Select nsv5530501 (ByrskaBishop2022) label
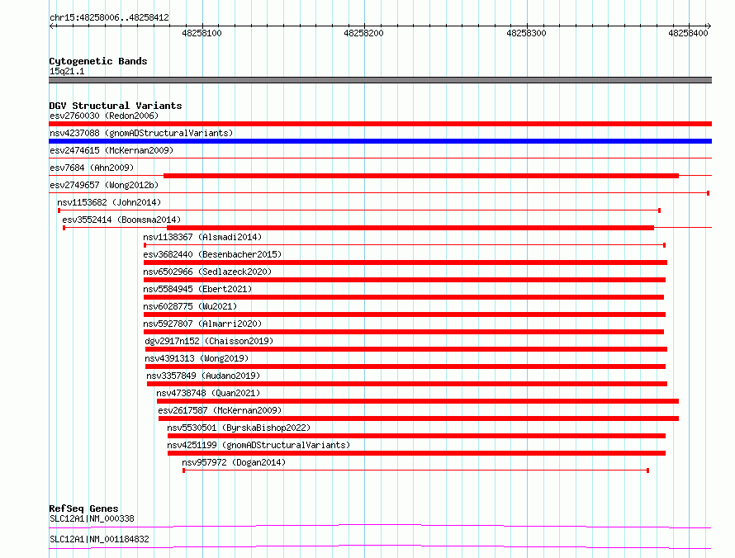This screenshot has height=558, width=735. click(x=239, y=428)
